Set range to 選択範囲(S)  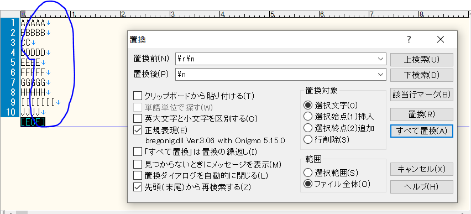[x=308, y=173]
